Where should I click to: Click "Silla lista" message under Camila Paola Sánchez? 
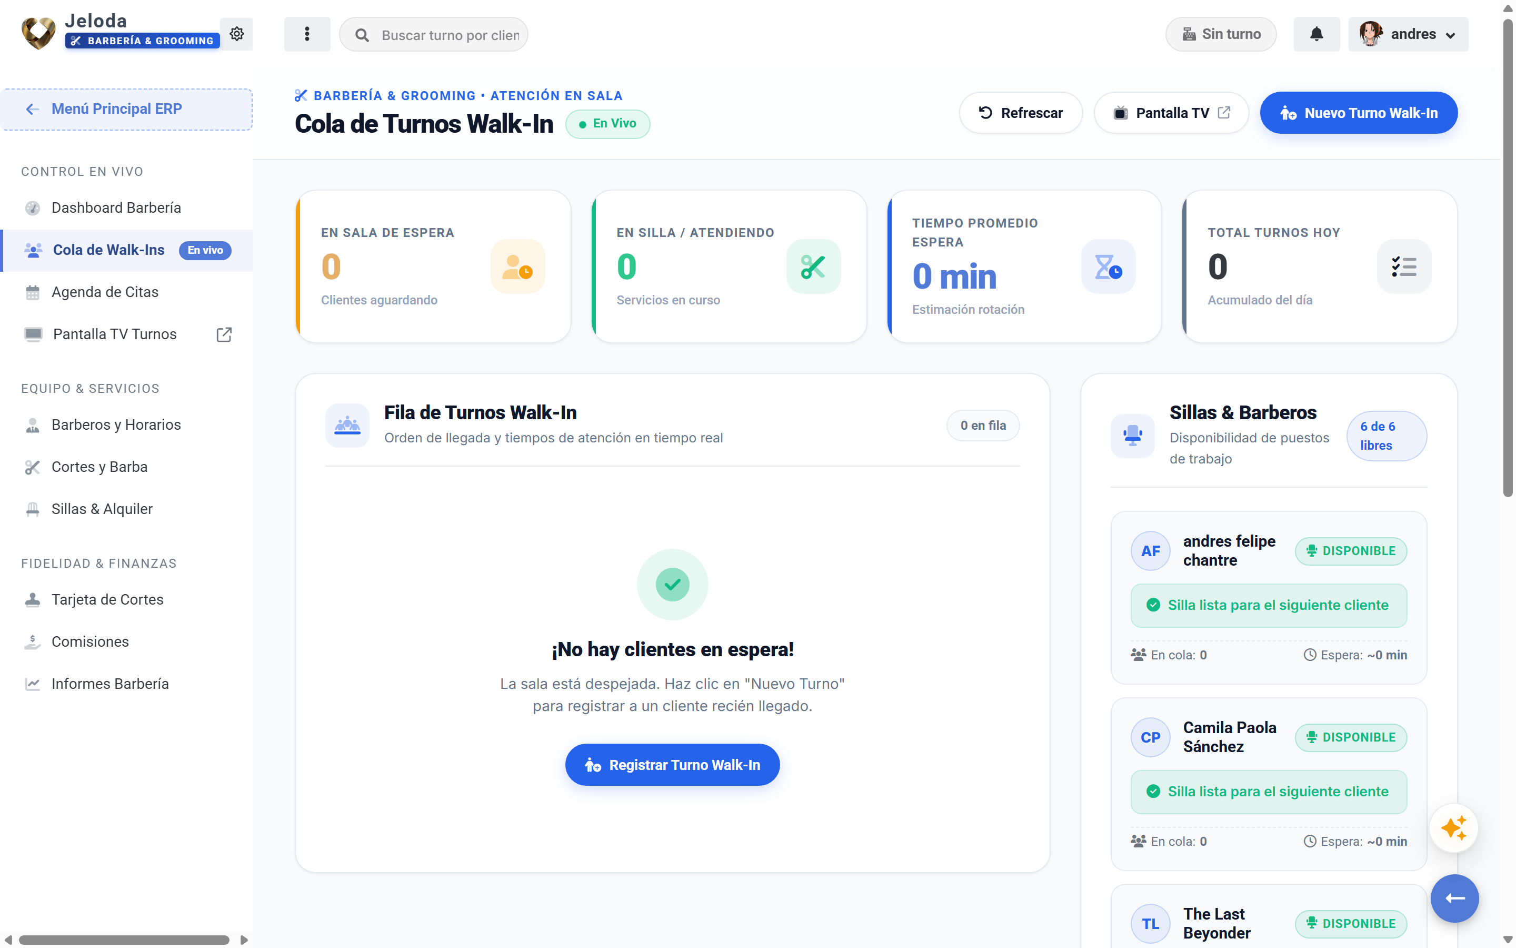click(1269, 792)
